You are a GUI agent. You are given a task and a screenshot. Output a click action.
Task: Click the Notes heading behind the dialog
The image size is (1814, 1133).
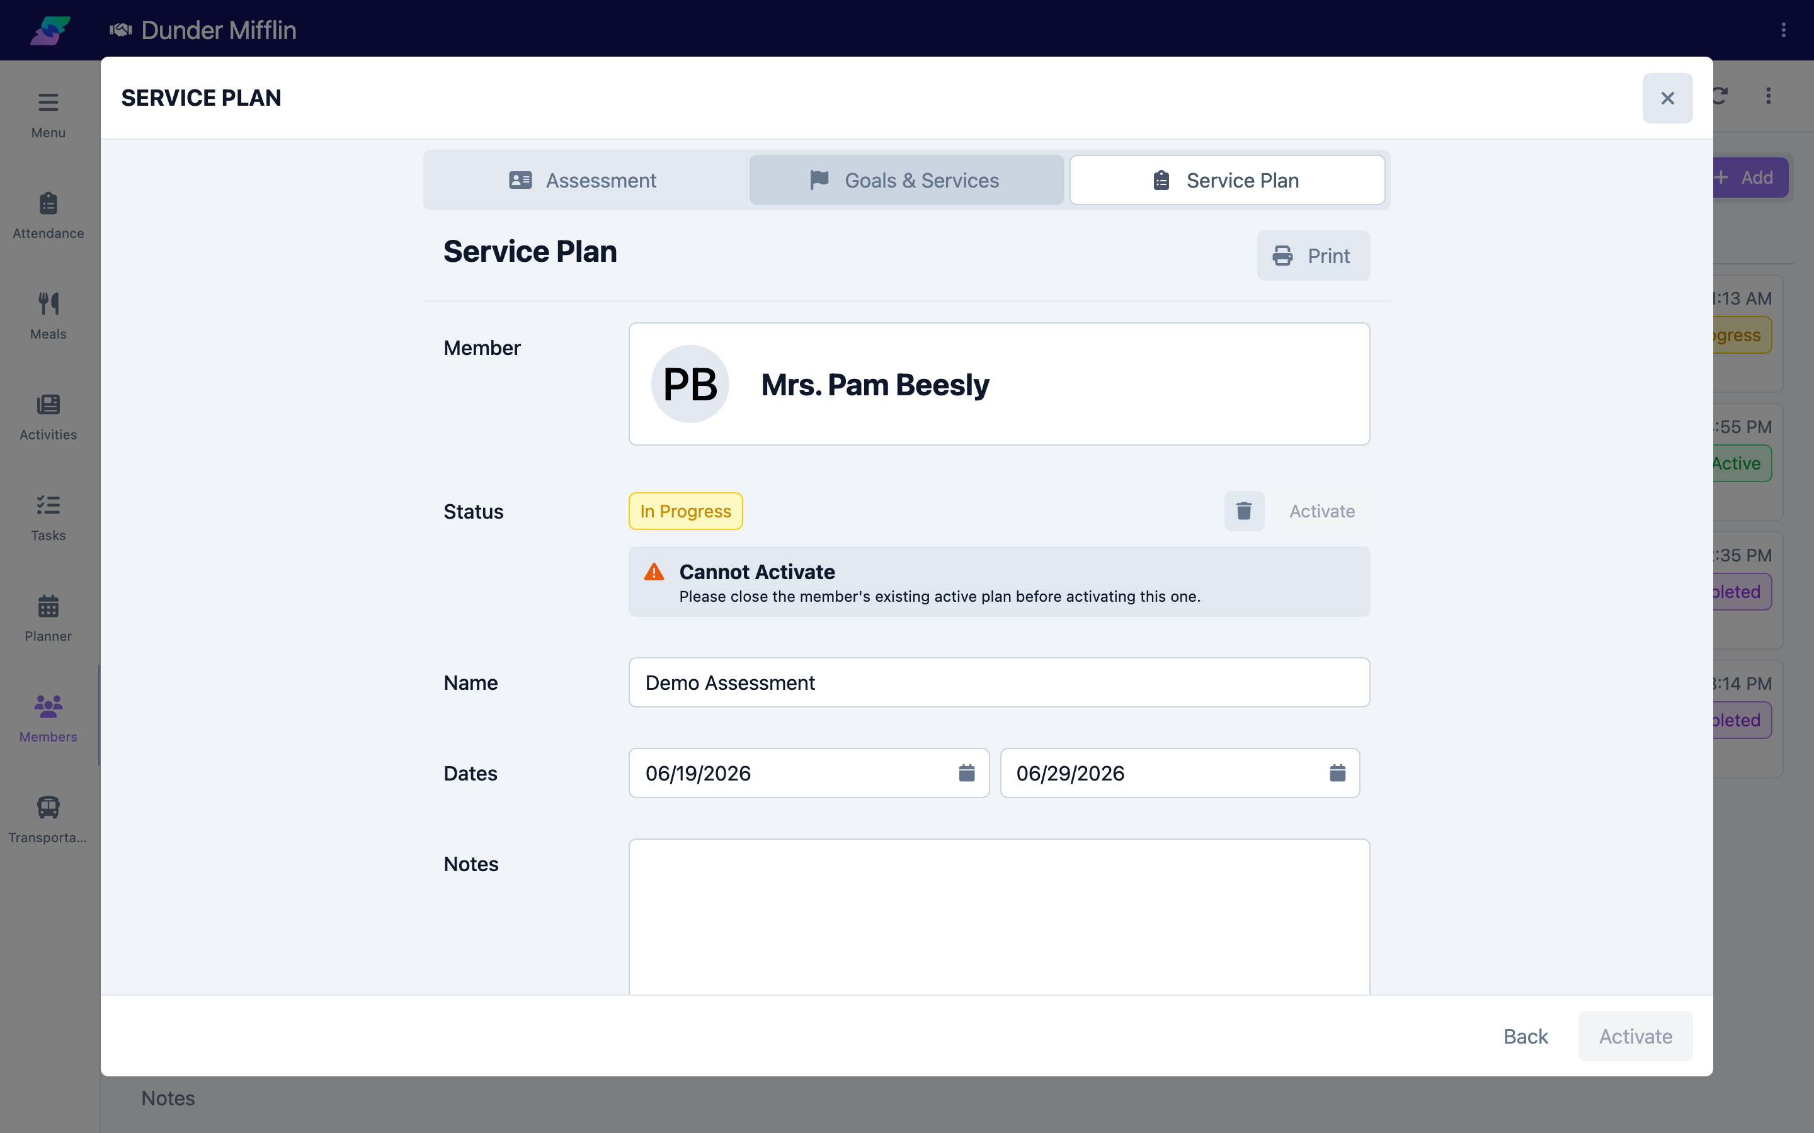point(168,1098)
